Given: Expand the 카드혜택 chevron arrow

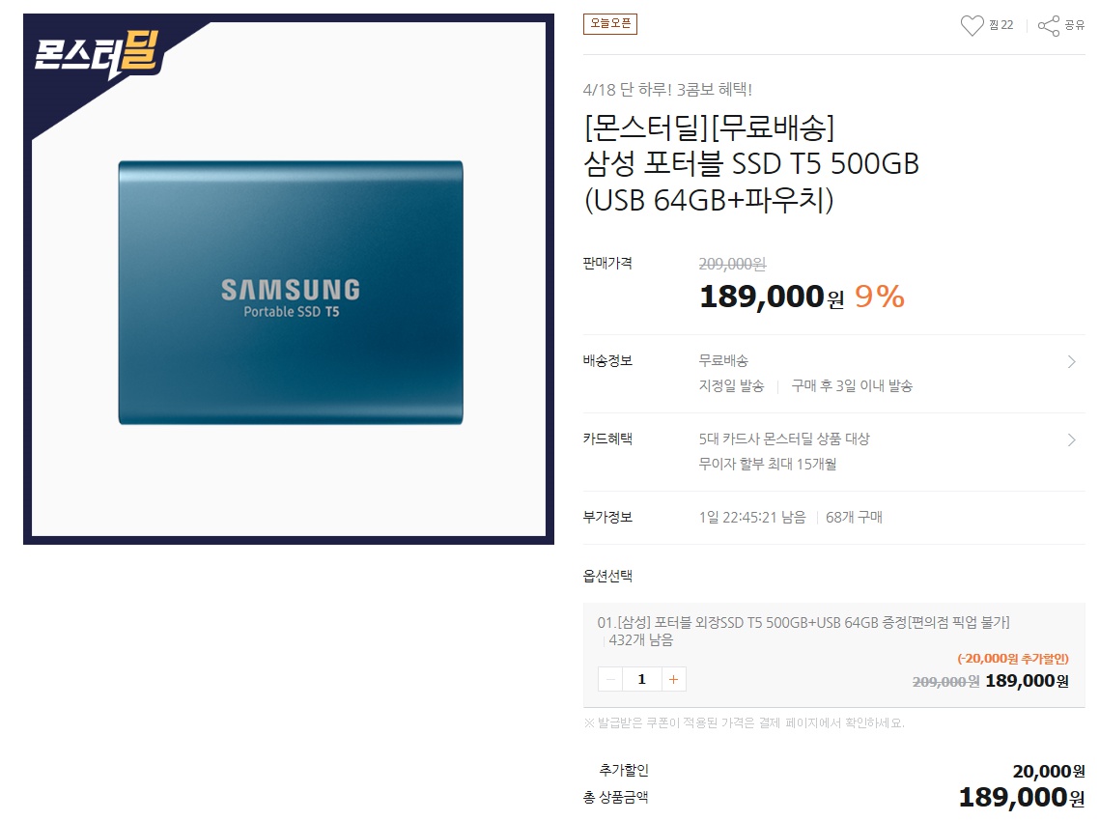Looking at the screenshot, I should 1071,440.
